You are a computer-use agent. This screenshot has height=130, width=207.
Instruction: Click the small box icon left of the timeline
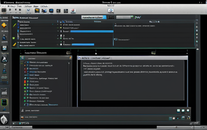[68, 53]
